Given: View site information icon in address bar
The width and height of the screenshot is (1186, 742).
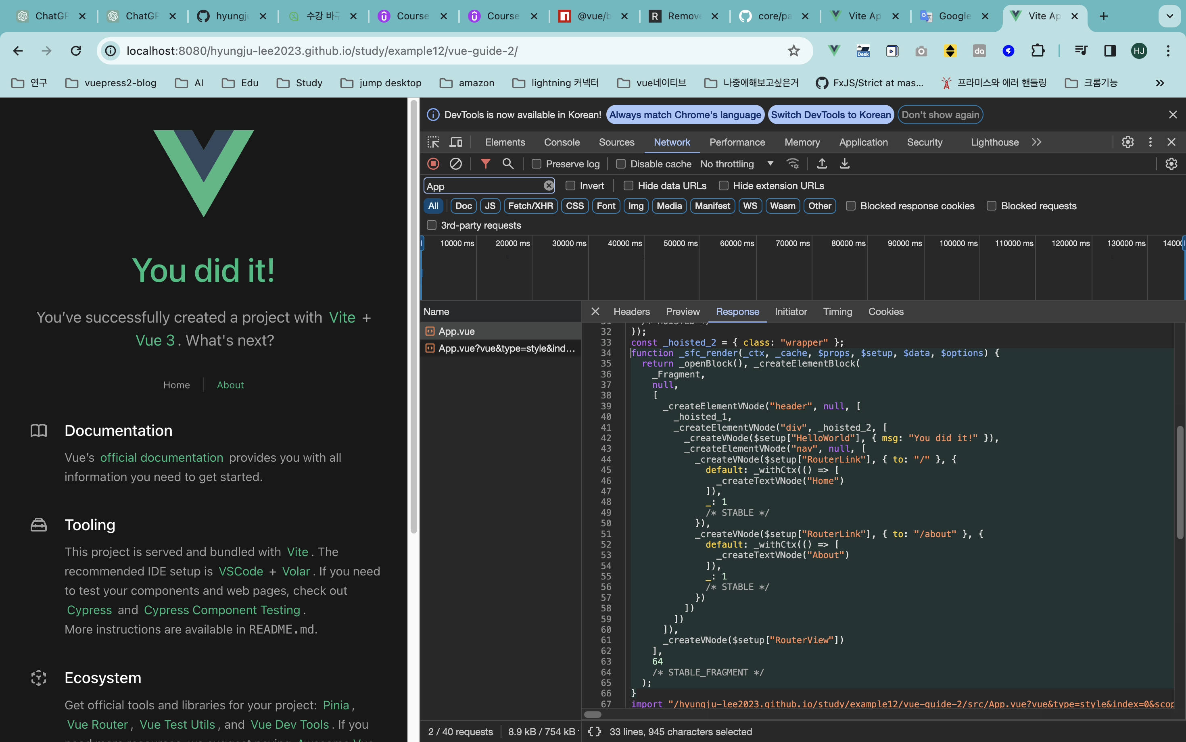Looking at the screenshot, I should [111, 50].
